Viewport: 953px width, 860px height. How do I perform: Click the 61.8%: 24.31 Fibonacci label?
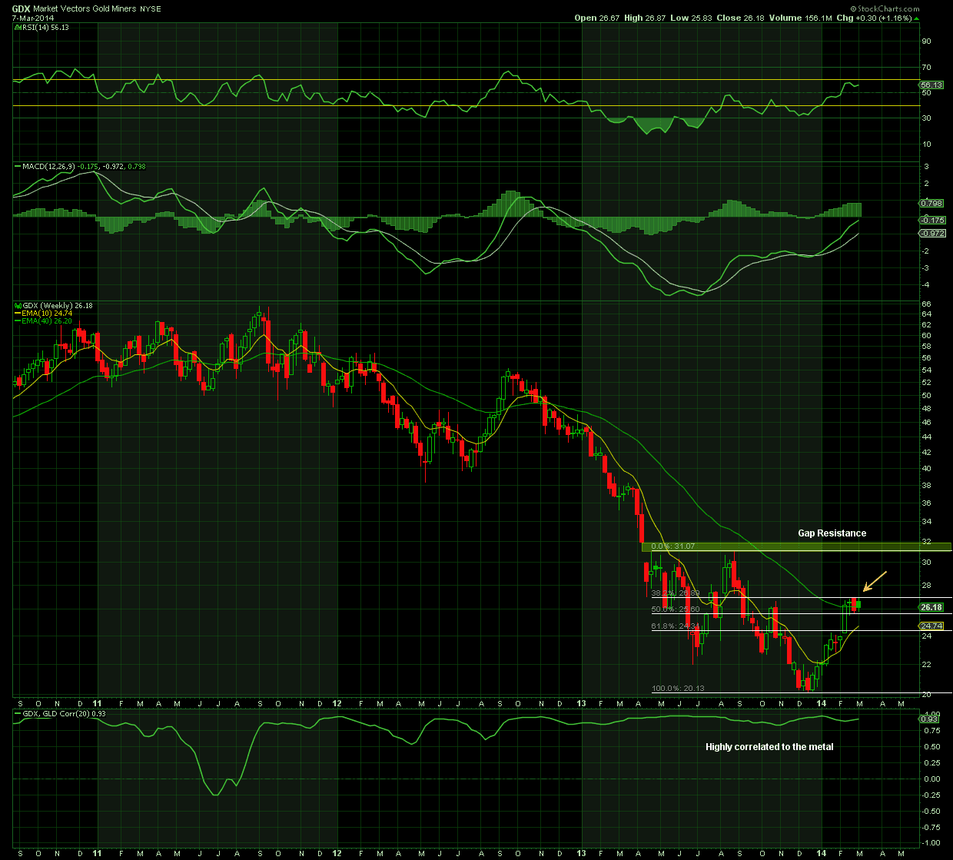(675, 626)
